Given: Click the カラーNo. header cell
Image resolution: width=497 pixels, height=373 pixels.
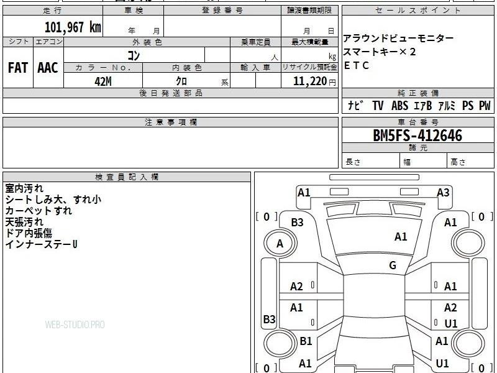Looking at the screenshot, I should [x=103, y=68].
